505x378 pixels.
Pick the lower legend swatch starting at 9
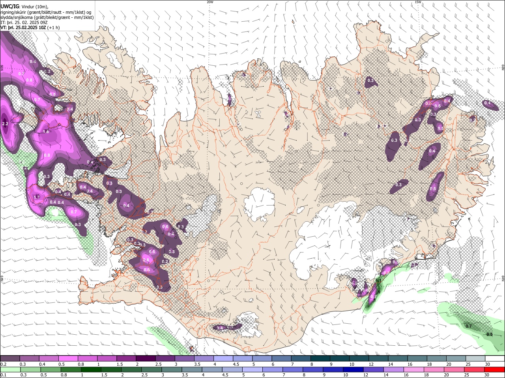[333, 369]
